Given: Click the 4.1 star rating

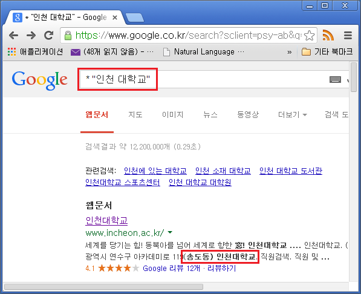Looking at the screenshot, I should click(x=112, y=269).
